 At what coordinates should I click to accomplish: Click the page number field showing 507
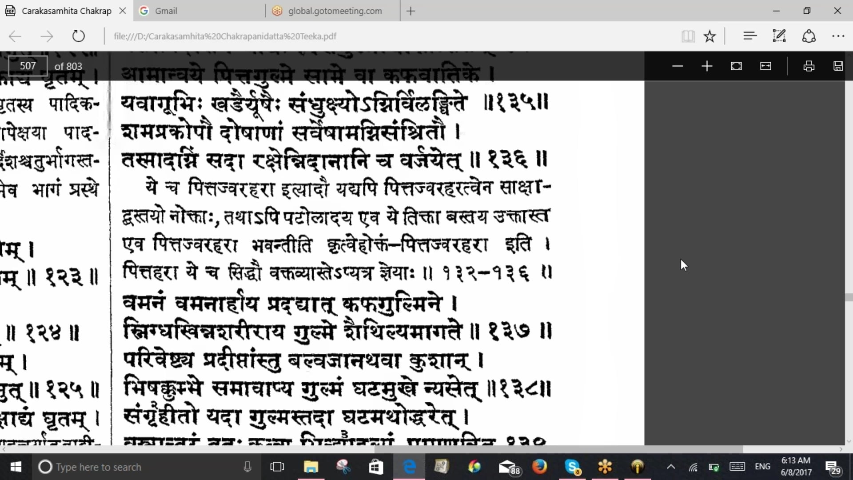(x=28, y=66)
